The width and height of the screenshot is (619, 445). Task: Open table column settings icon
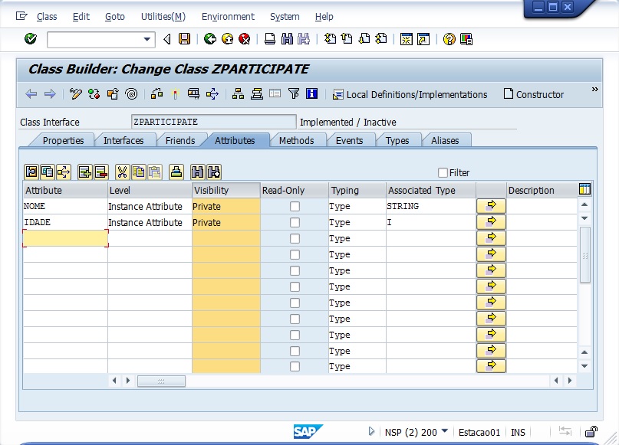coord(584,189)
